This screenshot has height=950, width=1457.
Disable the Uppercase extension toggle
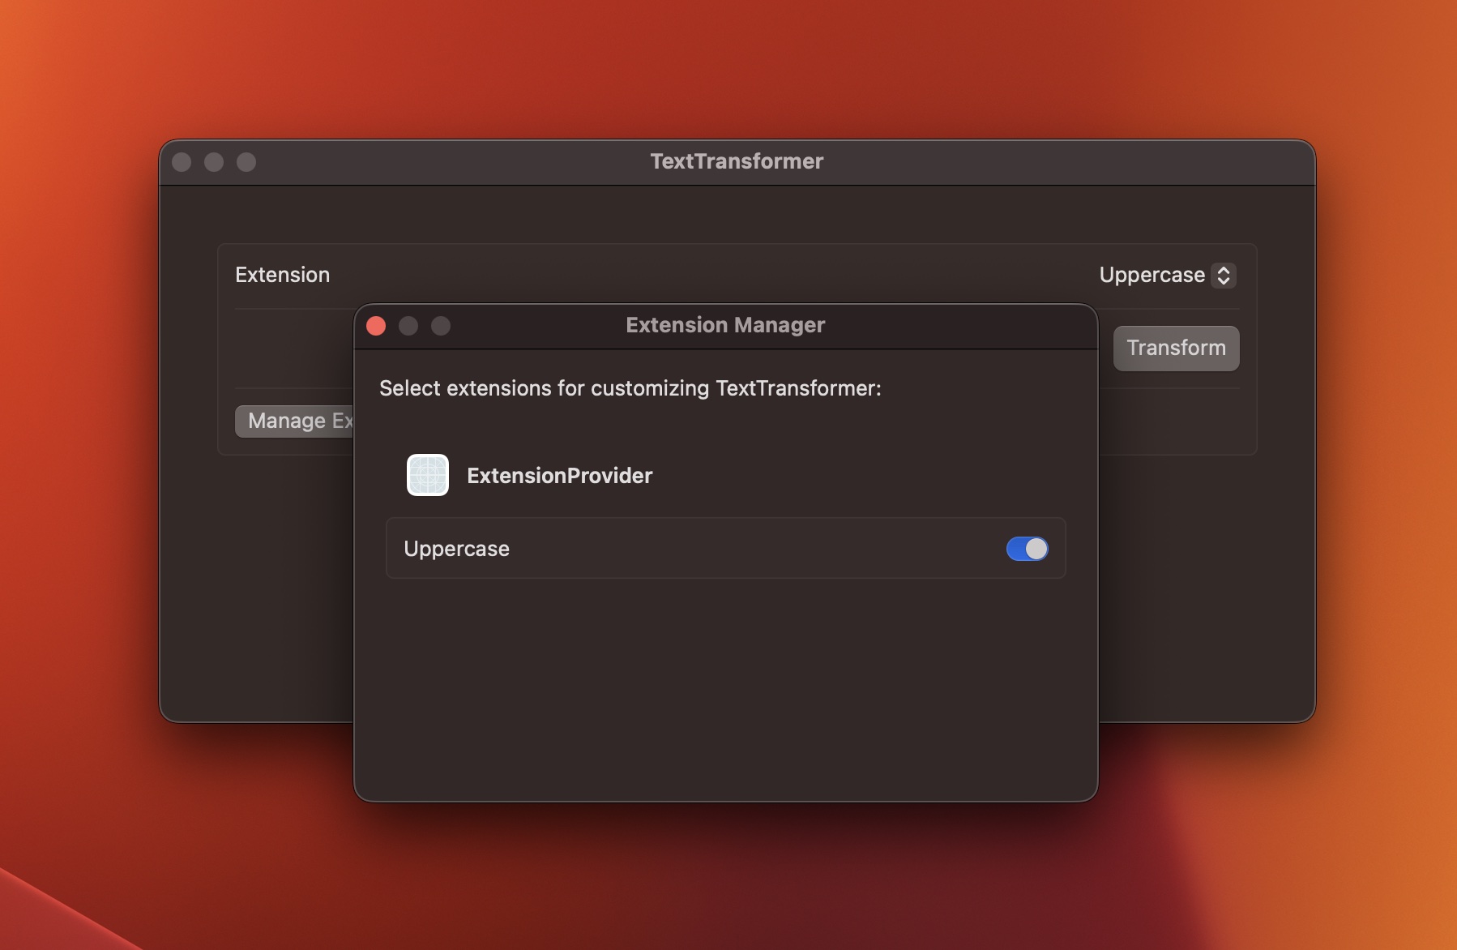(x=1026, y=549)
